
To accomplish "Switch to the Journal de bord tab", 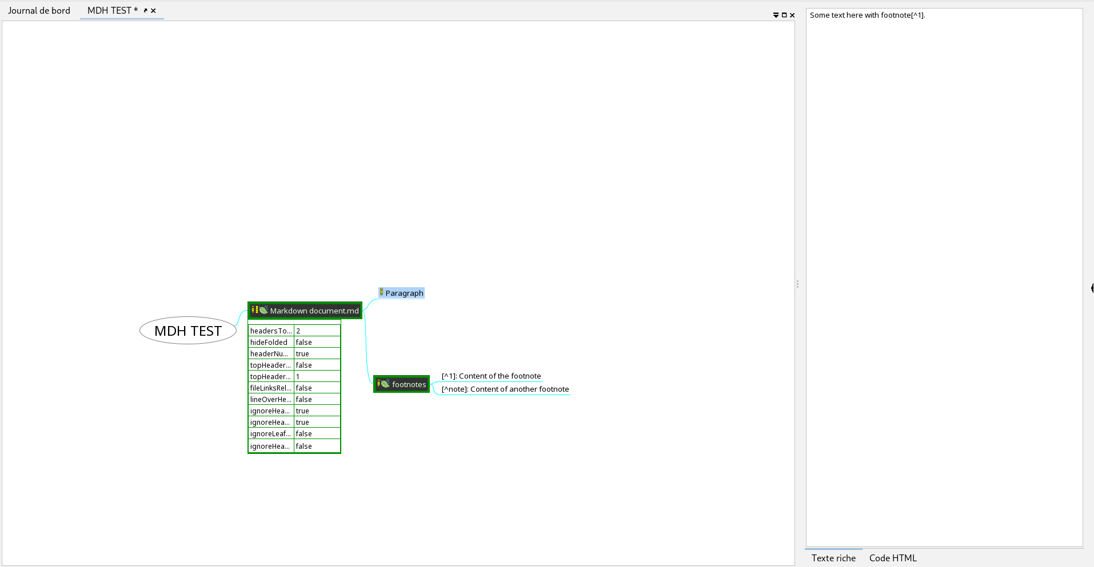I will (x=39, y=10).
